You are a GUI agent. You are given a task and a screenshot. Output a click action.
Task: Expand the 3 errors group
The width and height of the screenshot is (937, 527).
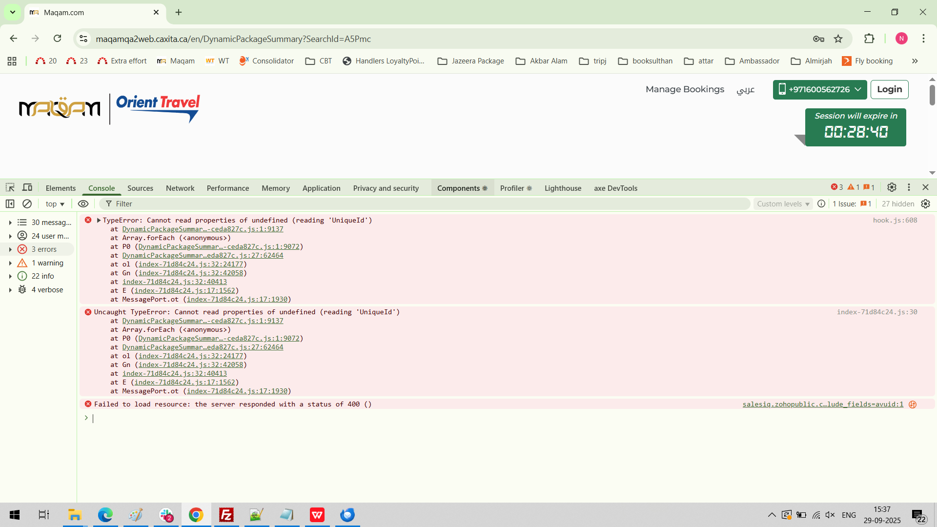pos(10,249)
